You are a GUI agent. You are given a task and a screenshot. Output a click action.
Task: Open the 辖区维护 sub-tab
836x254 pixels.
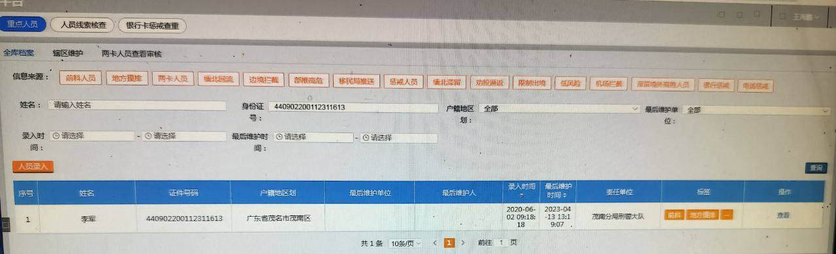(68, 53)
